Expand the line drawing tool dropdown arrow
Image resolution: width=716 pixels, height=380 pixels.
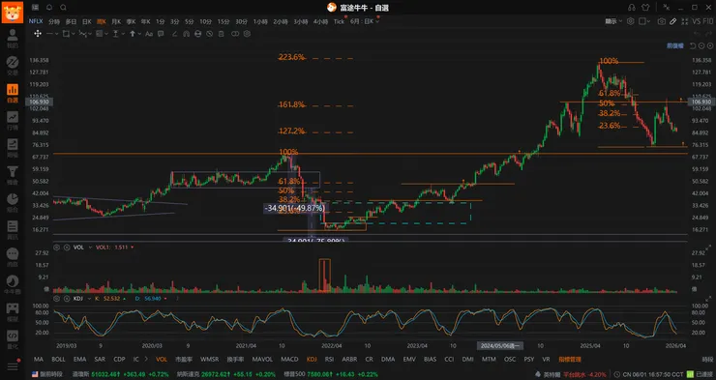pos(57,33)
